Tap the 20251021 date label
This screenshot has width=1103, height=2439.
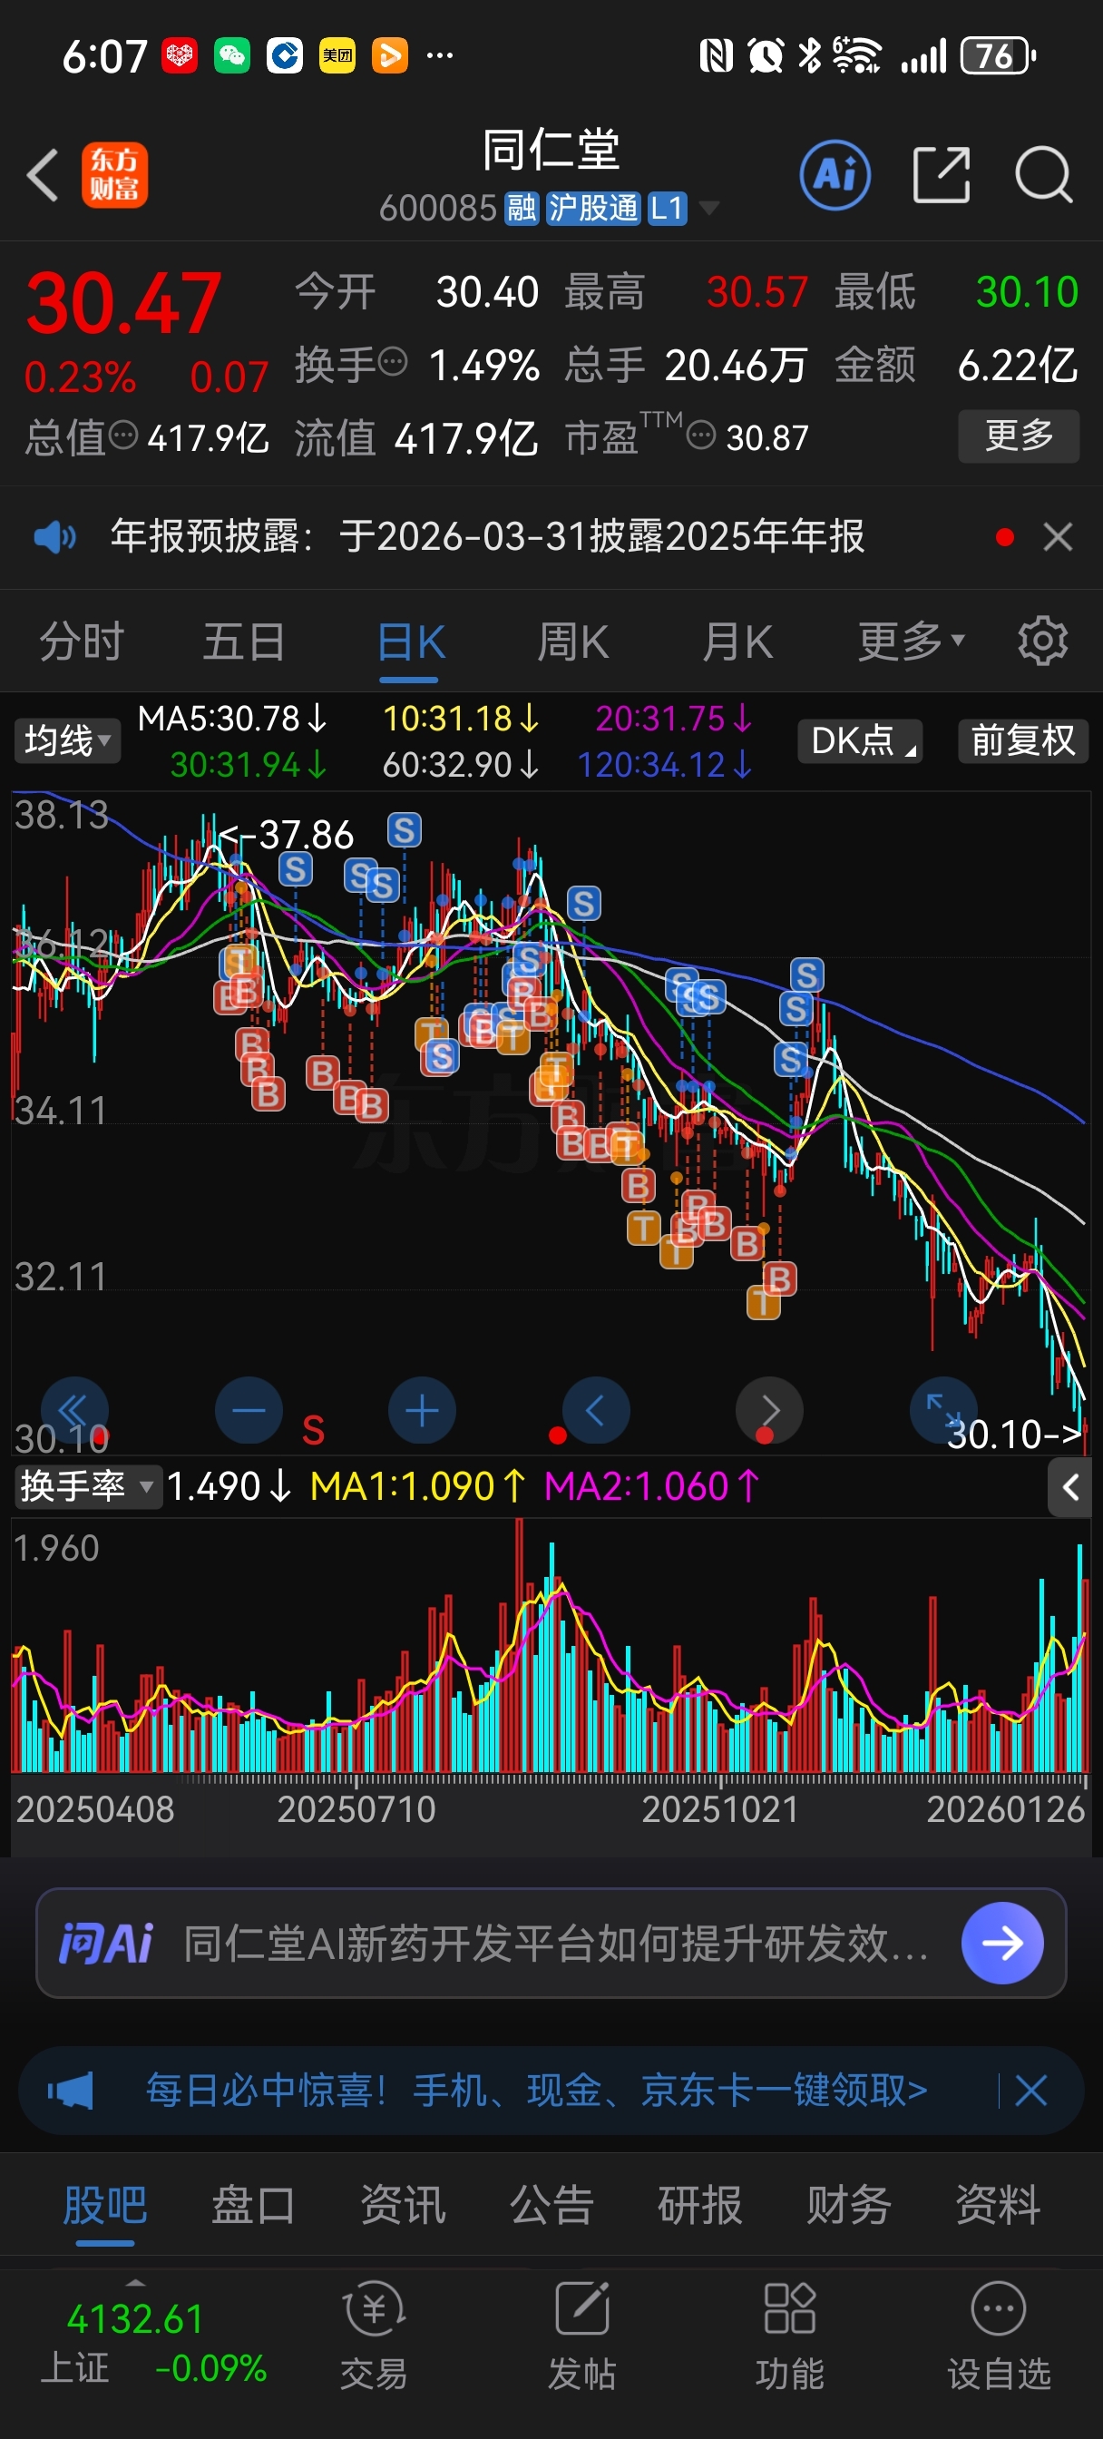click(720, 1809)
